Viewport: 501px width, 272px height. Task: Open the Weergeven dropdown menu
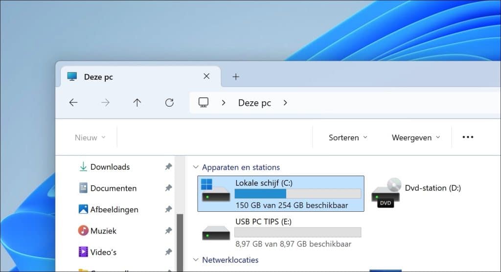pos(416,137)
